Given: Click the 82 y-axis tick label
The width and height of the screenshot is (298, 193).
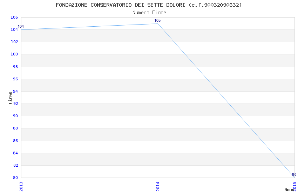Looking at the screenshot, I should (15, 165).
